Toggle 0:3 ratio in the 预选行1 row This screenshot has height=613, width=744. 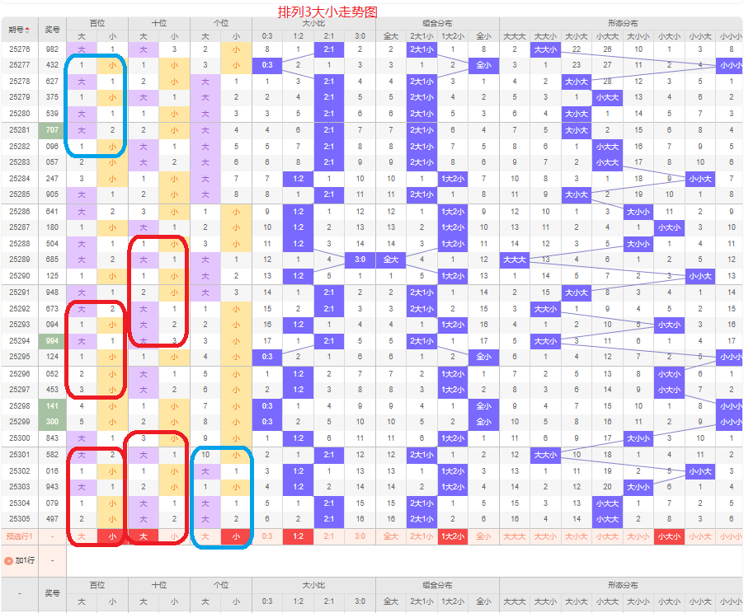pos(267,536)
